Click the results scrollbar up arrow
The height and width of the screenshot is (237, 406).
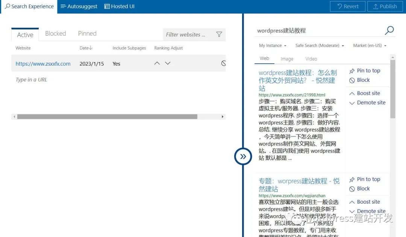point(393,57)
